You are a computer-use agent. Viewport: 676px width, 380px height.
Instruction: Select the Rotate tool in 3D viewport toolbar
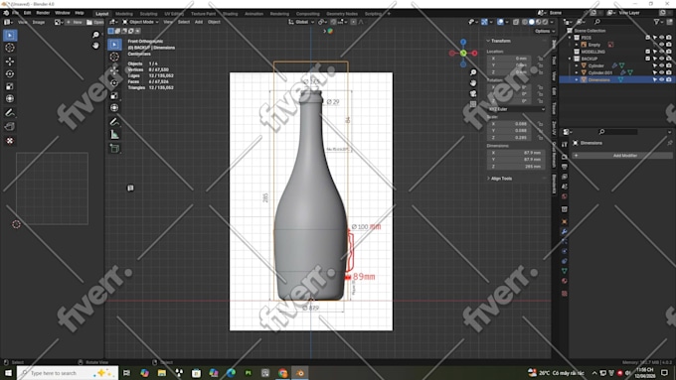(114, 82)
